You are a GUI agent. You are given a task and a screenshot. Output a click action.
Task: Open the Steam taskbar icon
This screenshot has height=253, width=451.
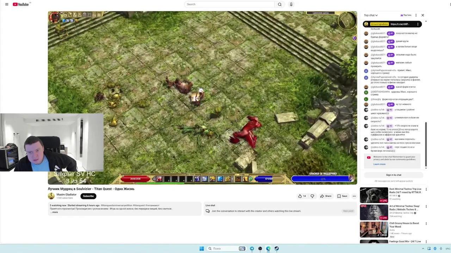pyautogui.click(x=277, y=248)
